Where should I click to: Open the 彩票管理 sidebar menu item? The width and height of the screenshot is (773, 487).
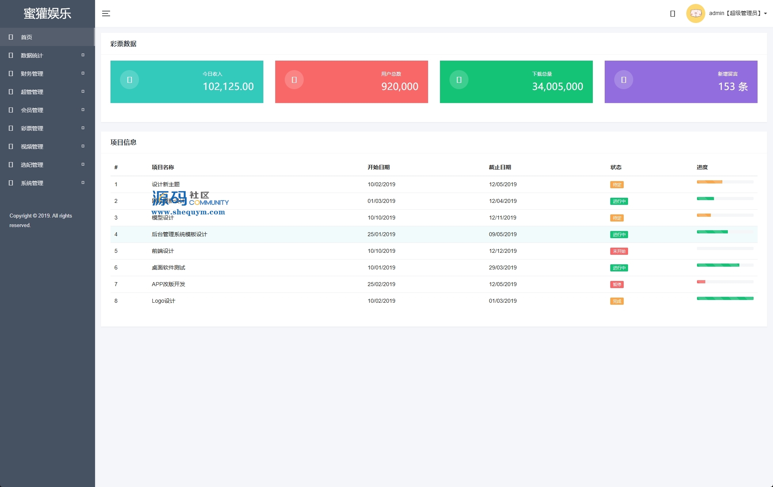click(x=32, y=128)
